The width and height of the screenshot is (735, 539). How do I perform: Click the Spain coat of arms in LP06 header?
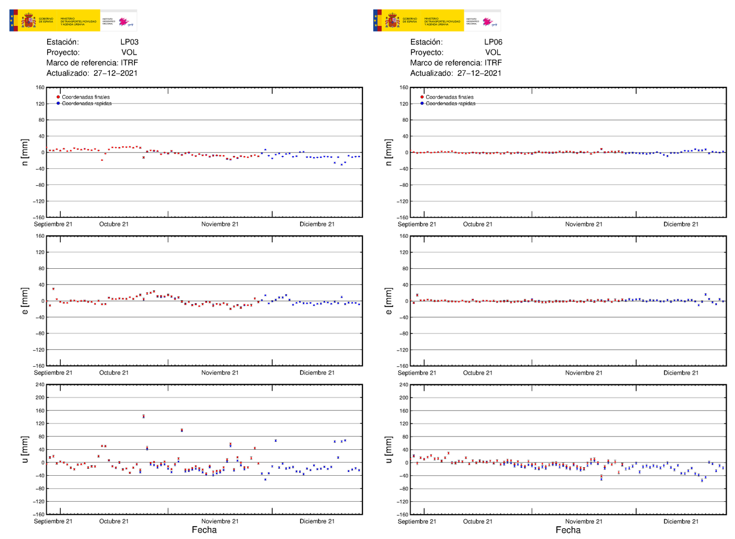392,21
